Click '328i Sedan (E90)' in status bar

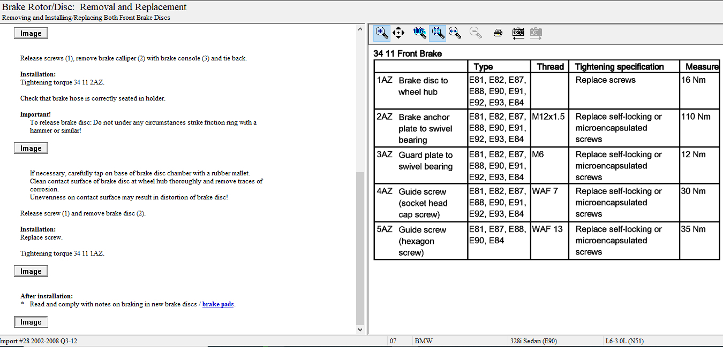[x=534, y=341]
